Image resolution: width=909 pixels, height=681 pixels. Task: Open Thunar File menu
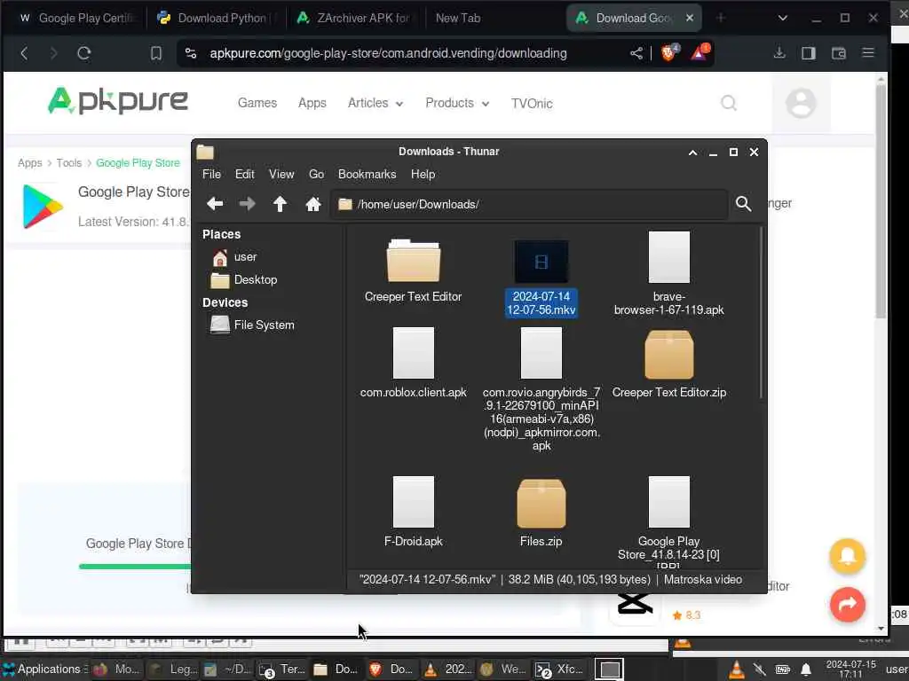pos(211,175)
